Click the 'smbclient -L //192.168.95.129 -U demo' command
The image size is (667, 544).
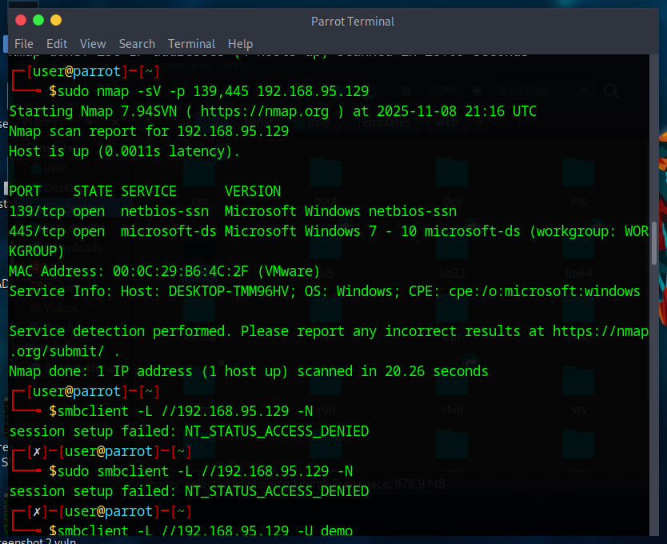[x=201, y=530]
